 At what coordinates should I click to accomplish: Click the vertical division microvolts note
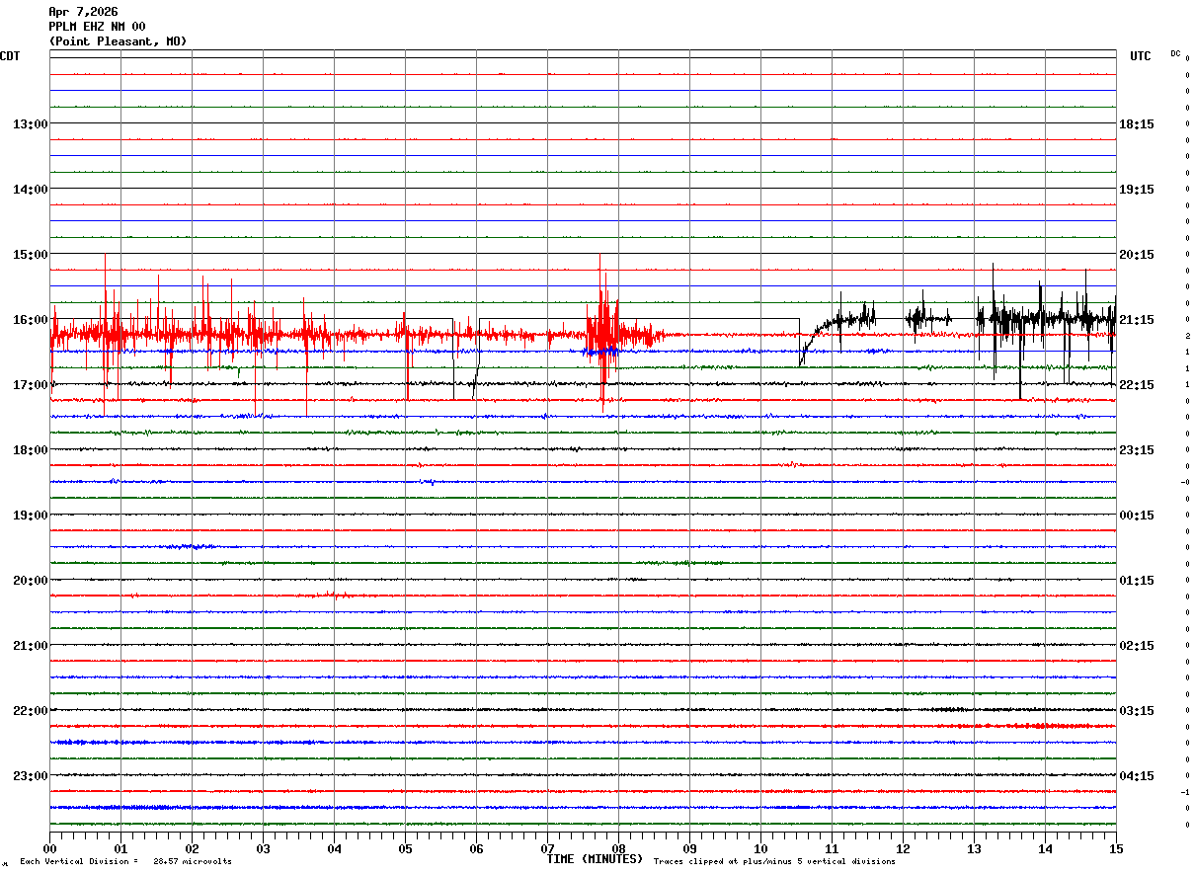click(125, 862)
